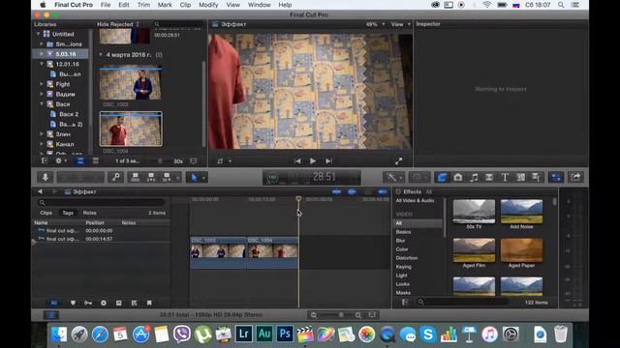Open the Enhancements magic wand menu
Image resolution: width=620 pixels, height=348 pixels.
393,177
